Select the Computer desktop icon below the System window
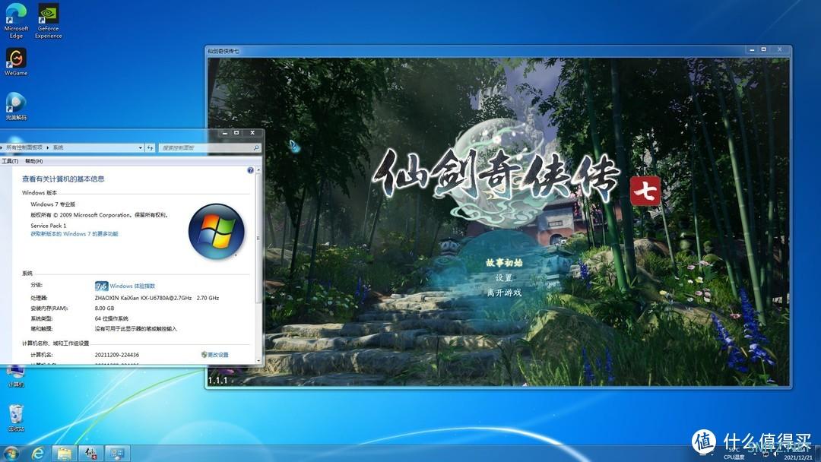Image resolution: width=821 pixels, height=462 pixels. point(16,377)
